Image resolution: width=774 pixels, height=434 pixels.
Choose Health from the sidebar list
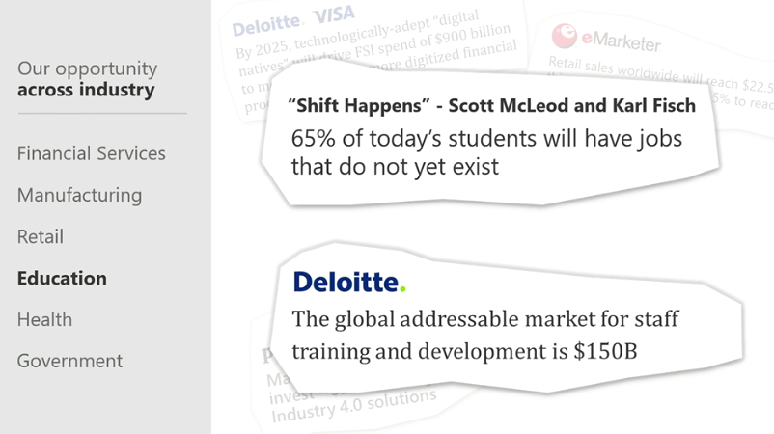click(x=44, y=319)
